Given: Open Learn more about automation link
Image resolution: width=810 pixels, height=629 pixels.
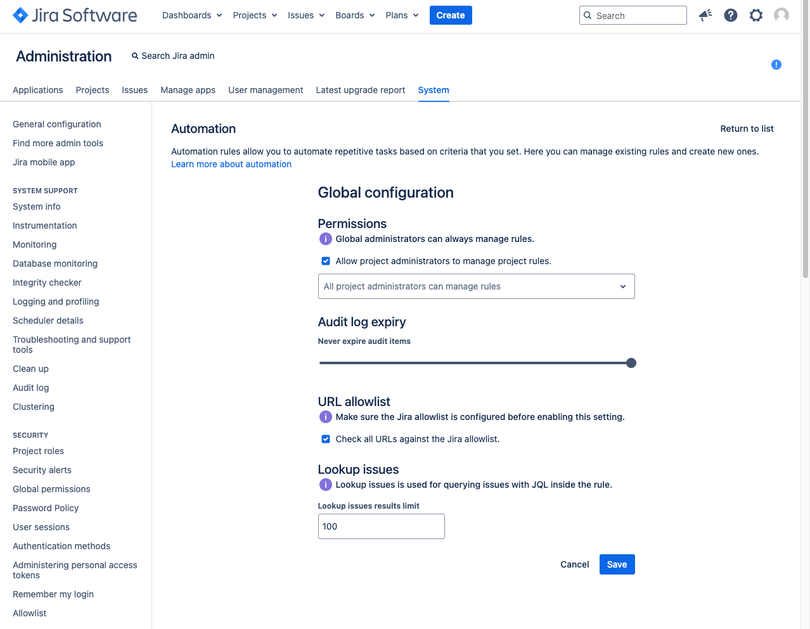Looking at the screenshot, I should 231,164.
